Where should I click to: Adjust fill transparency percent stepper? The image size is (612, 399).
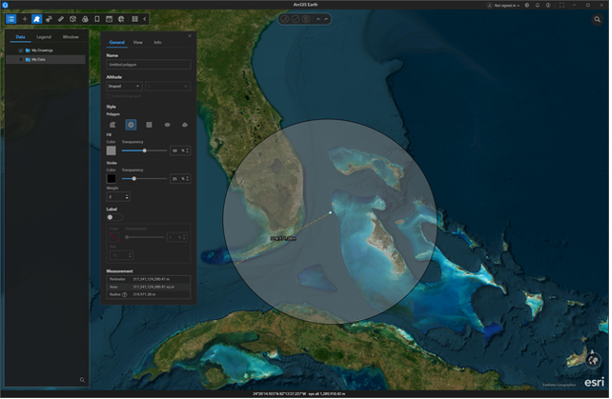pos(189,151)
